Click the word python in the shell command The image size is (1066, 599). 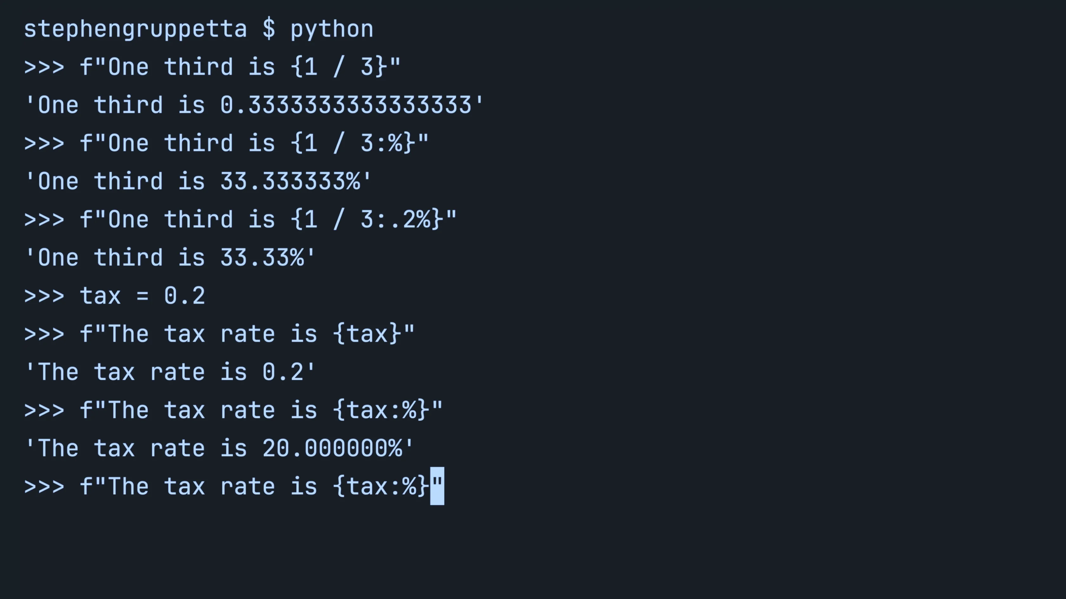point(332,30)
